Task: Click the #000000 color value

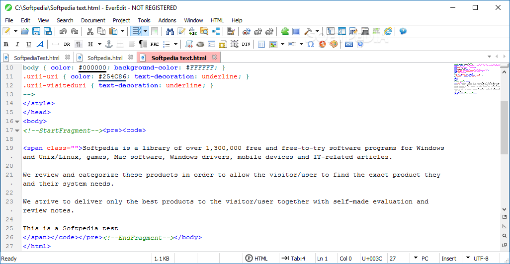Action: [92, 67]
